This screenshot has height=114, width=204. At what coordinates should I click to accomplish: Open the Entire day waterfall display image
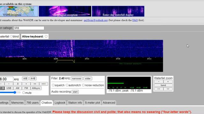(x=118, y=11)
